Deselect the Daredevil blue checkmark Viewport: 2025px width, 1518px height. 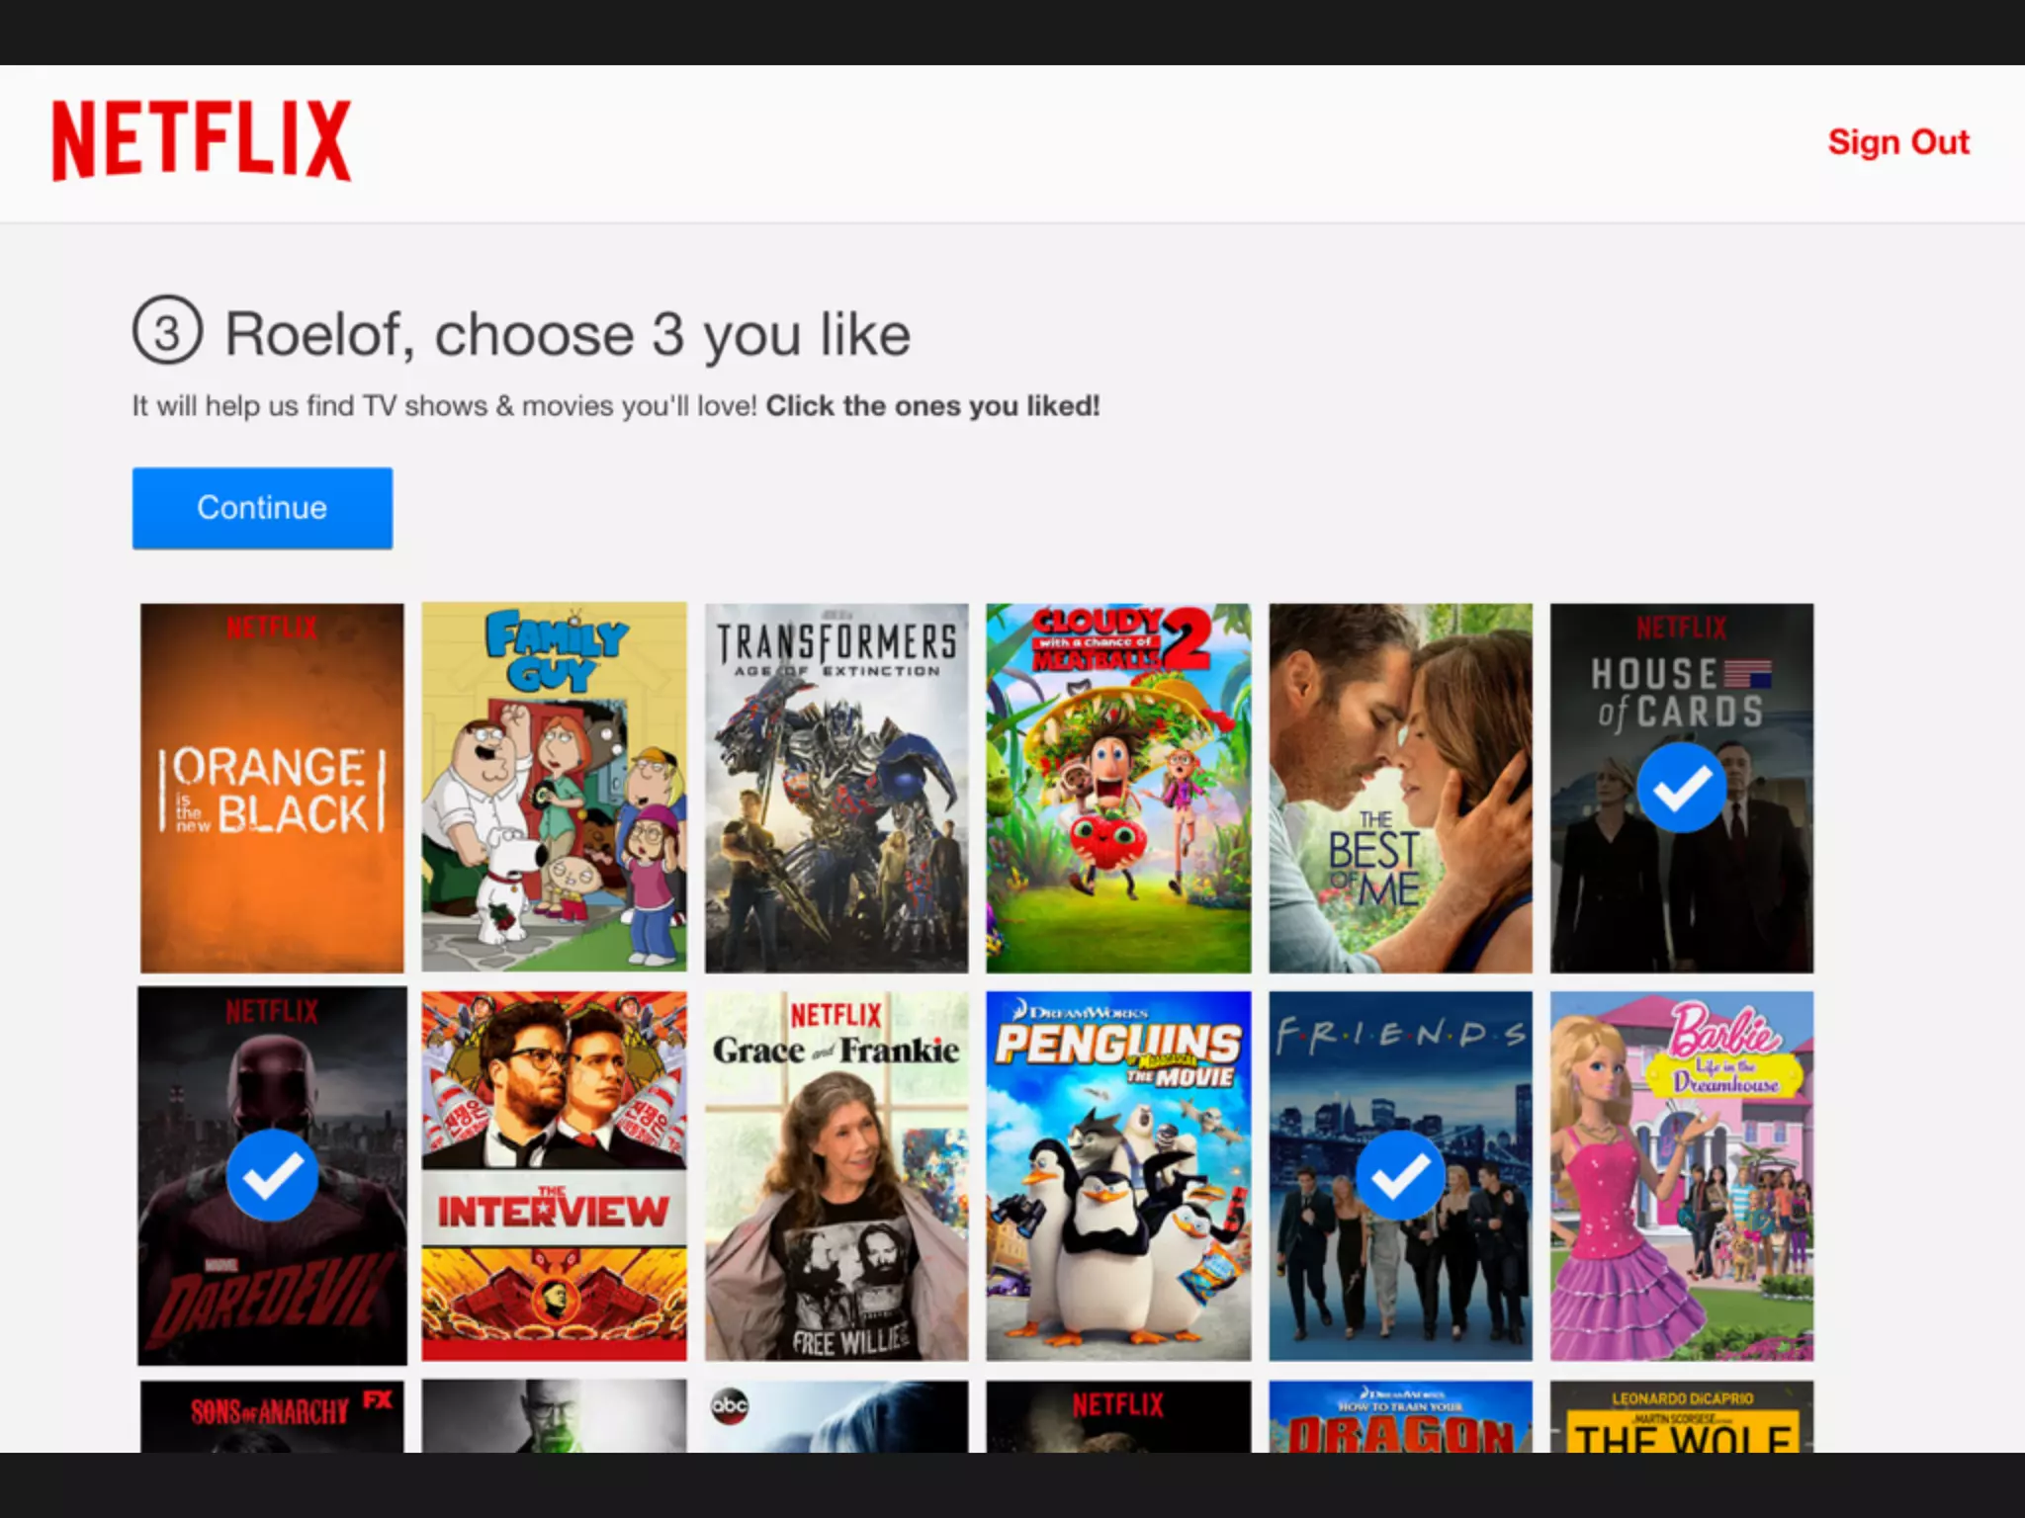pos(272,1175)
